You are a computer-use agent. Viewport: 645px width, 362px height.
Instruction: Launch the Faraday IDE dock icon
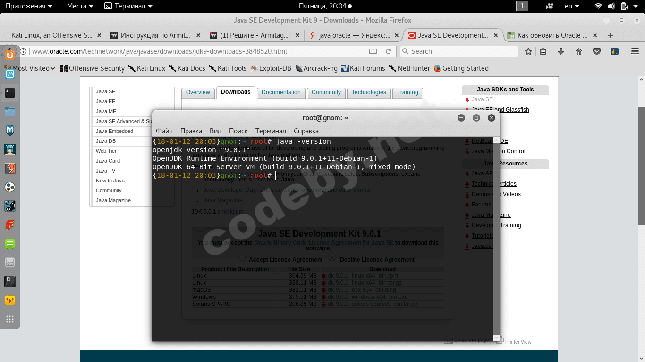(x=10, y=225)
